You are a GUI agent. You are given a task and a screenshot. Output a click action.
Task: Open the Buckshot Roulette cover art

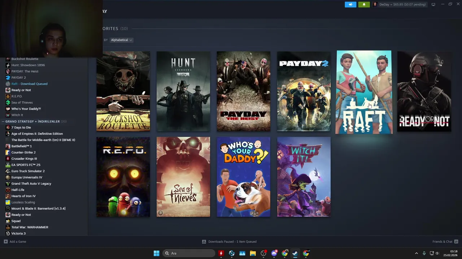tap(123, 91)
